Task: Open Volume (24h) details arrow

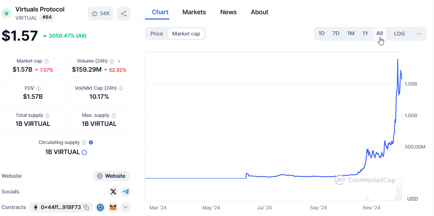Action: point(119,61)
